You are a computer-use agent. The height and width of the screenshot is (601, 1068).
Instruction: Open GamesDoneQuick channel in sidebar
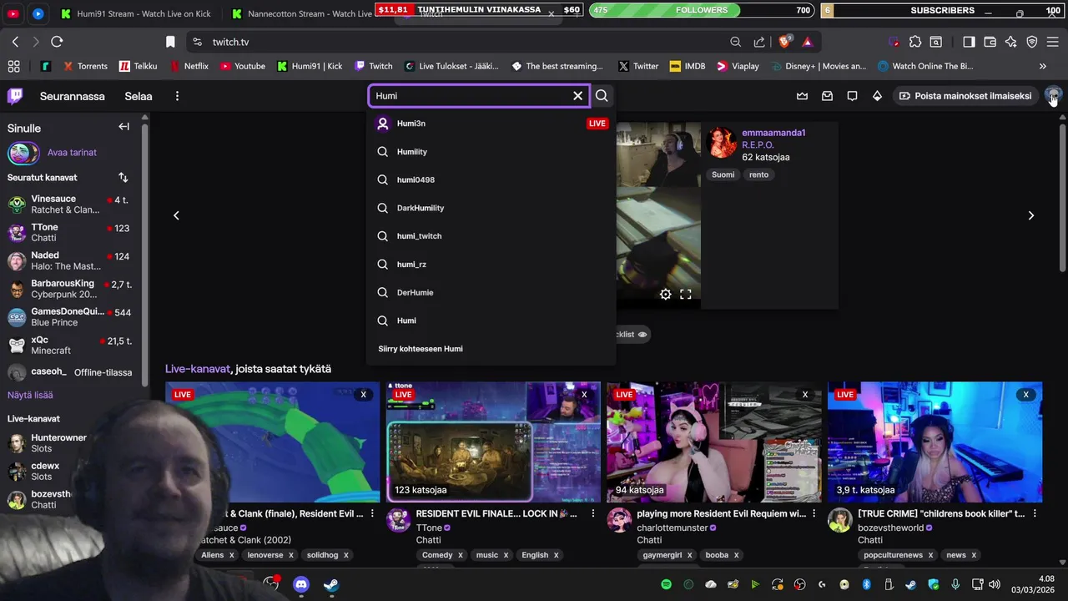click(x=70, y=317)
